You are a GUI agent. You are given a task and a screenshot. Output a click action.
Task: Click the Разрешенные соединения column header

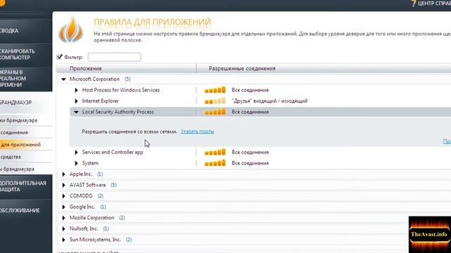coord(242,69)
